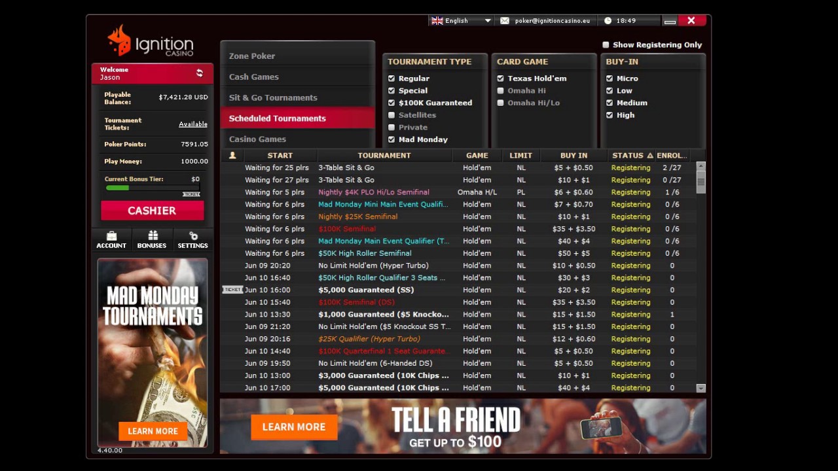Click the ticket icon under bonus tier bar
This screenshot has width=838, height=471.
(191, 194)
